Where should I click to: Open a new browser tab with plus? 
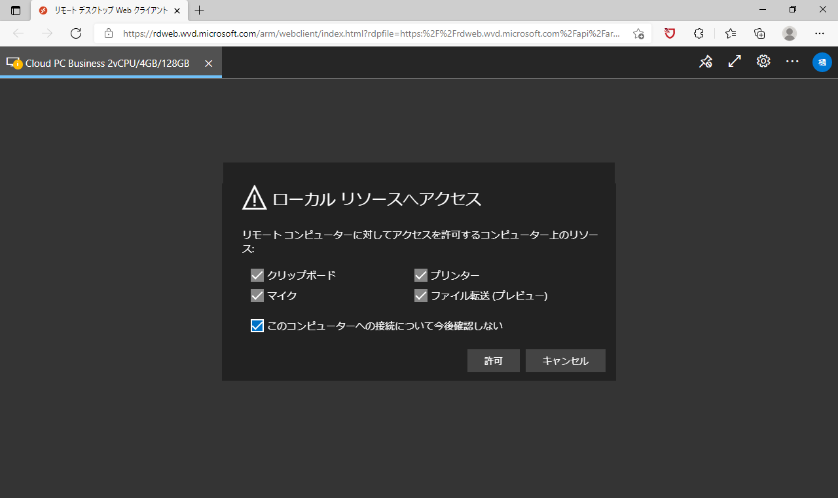click(200, 10)
